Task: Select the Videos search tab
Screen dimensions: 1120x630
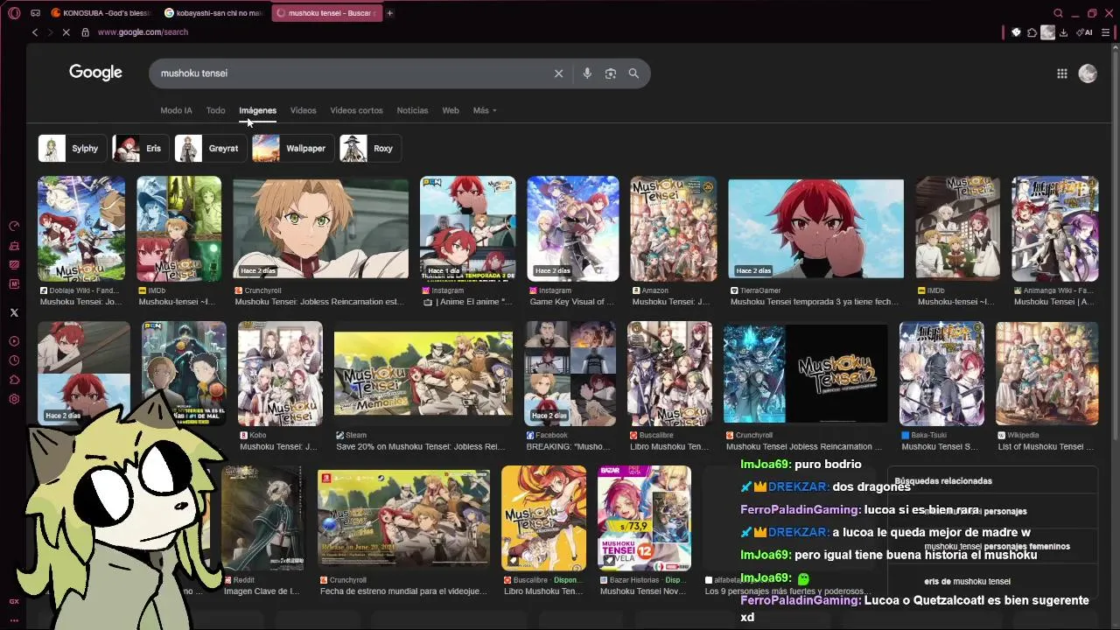Action: click(303, 110)
